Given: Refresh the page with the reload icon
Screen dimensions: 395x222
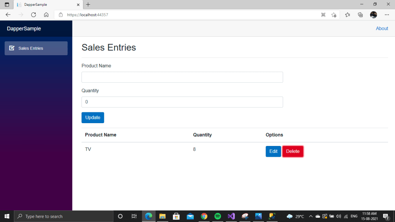Looking at the screenshot, I should pos(34,15).
